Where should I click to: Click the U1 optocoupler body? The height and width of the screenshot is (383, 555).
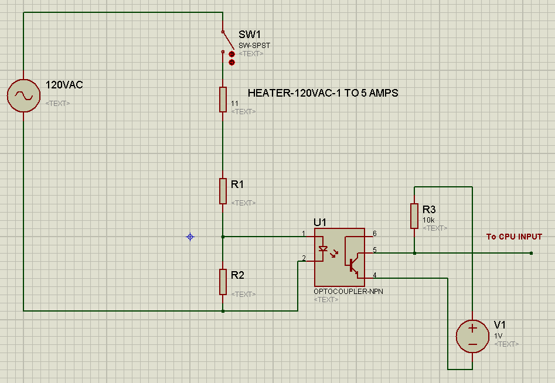339,258
